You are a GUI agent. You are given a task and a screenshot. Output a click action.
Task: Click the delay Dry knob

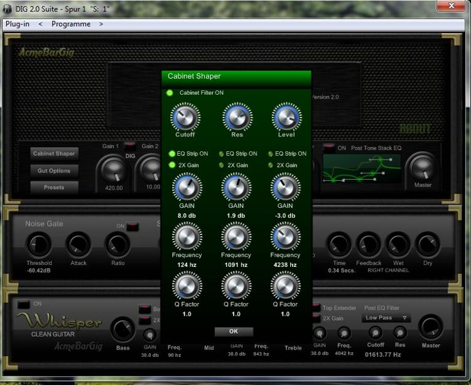pos(428,245)
